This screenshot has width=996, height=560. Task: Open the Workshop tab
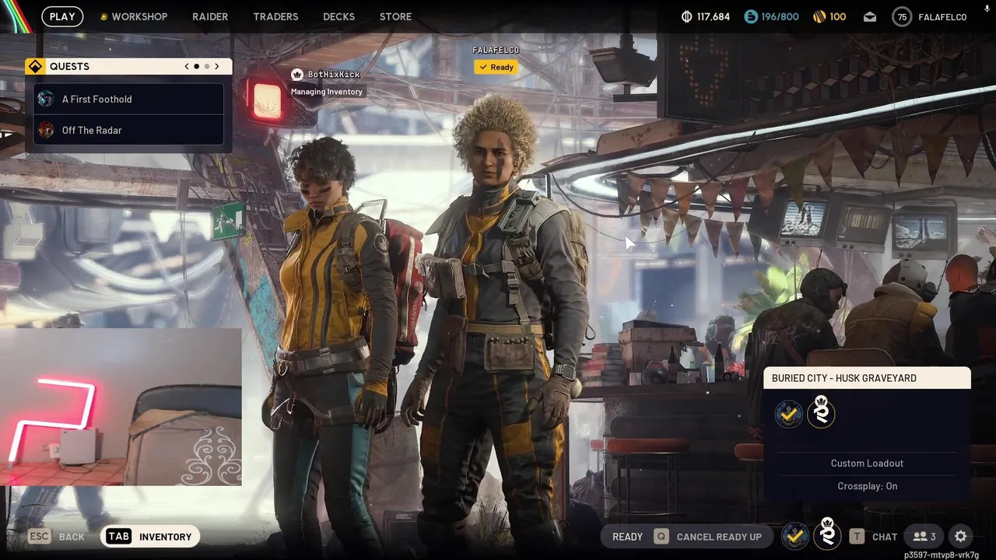click(139, 16)
